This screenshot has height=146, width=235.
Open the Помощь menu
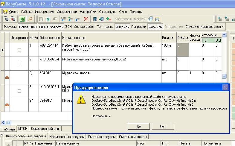point(136,12)
